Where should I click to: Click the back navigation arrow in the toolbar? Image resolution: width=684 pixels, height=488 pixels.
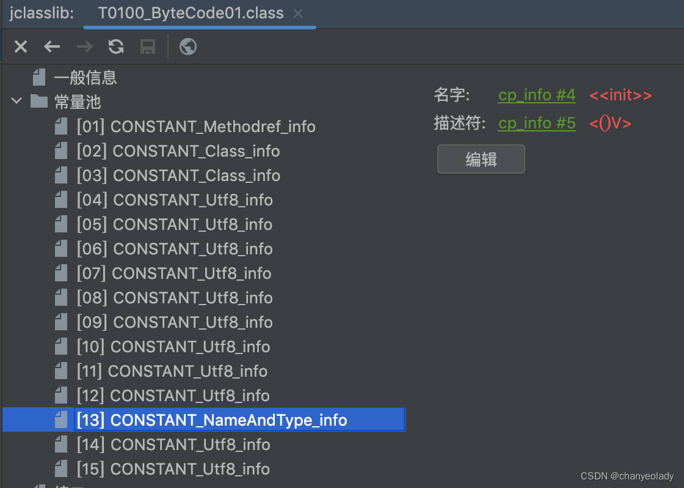[x=52, y=46]
